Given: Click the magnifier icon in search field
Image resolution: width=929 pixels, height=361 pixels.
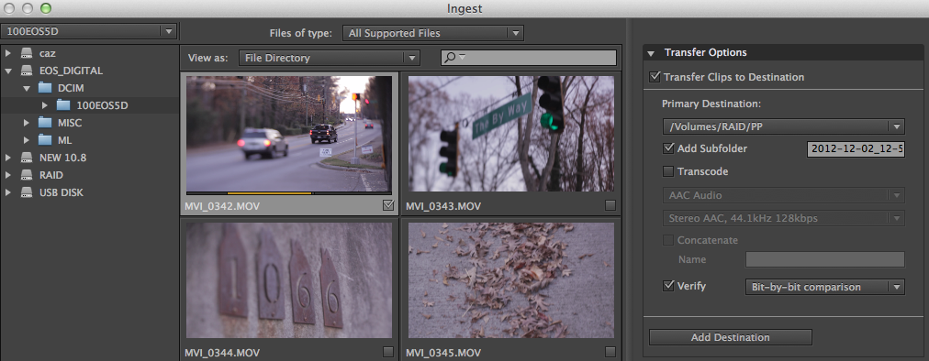Looking at the screenshot, I should [x=451, y=58].
